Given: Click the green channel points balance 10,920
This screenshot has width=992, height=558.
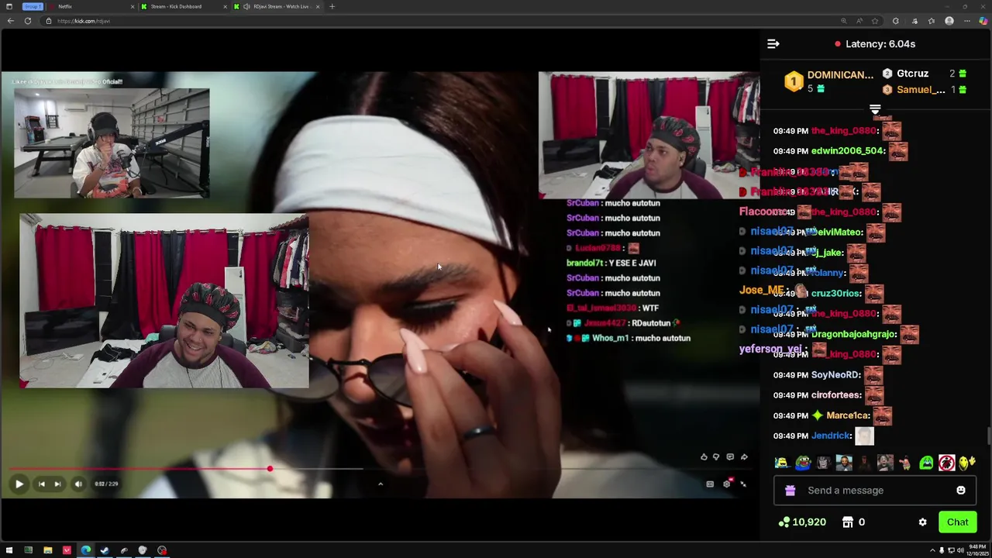Looking at the screenshot, I should 802,522.
